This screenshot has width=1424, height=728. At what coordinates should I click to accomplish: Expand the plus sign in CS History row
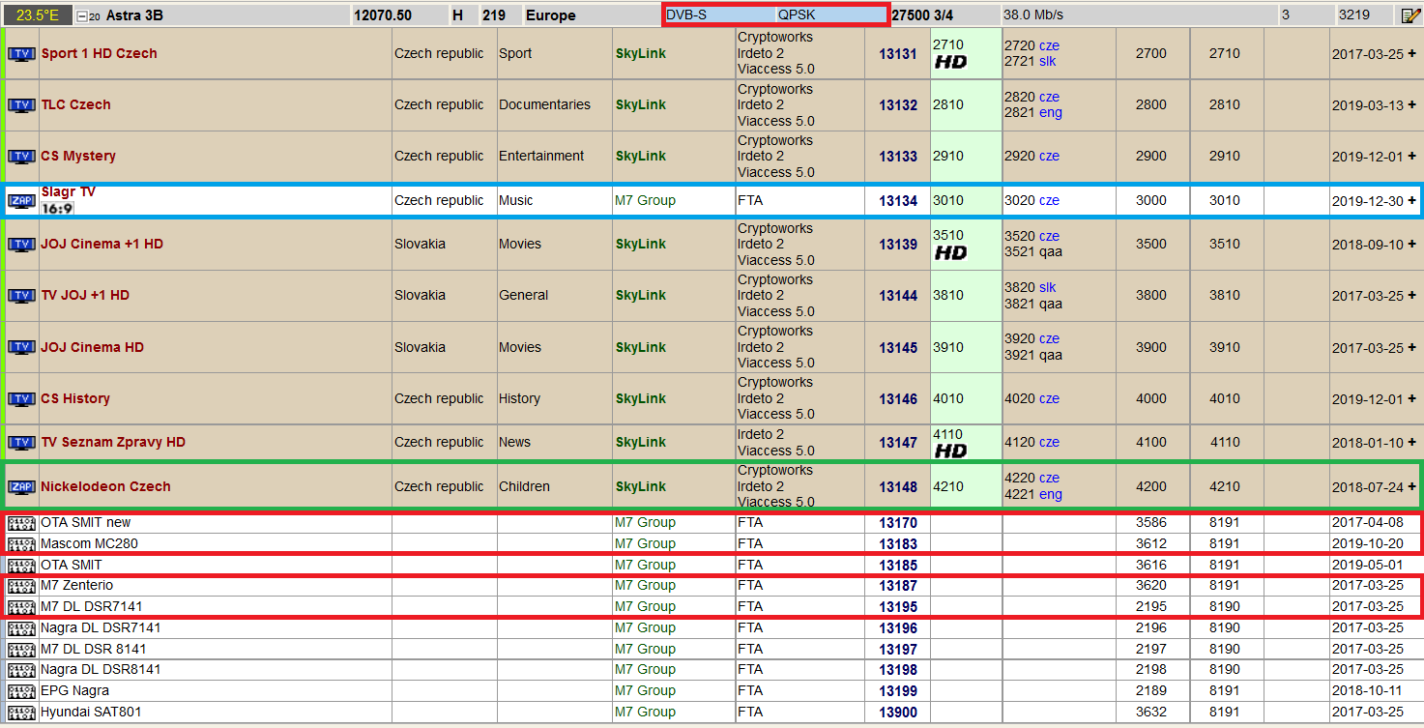click(1412, 399)
